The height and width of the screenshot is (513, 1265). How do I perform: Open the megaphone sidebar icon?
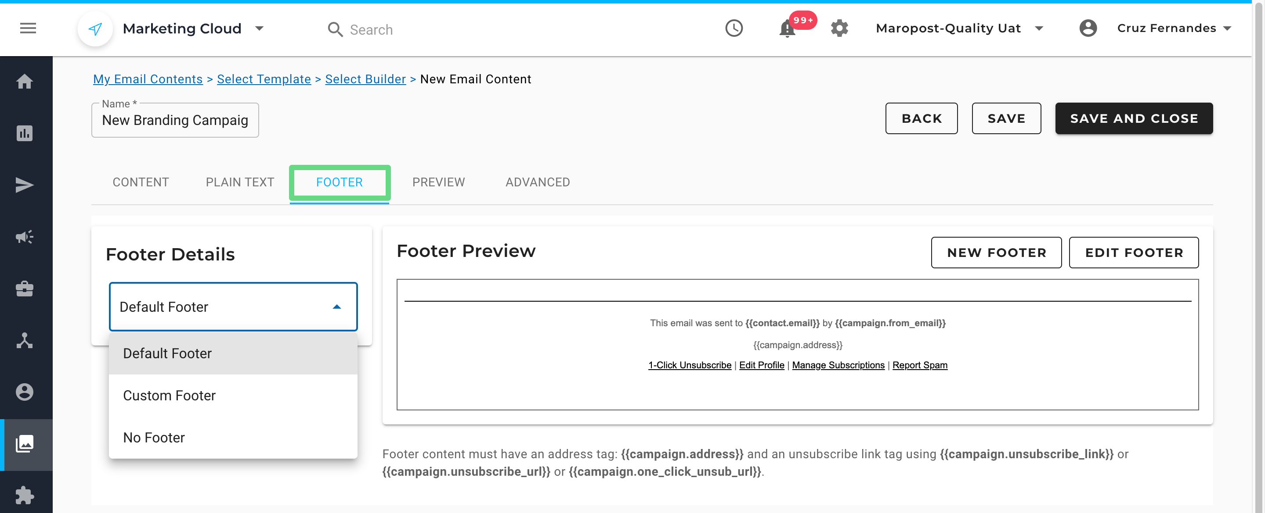tap(25, 237)
